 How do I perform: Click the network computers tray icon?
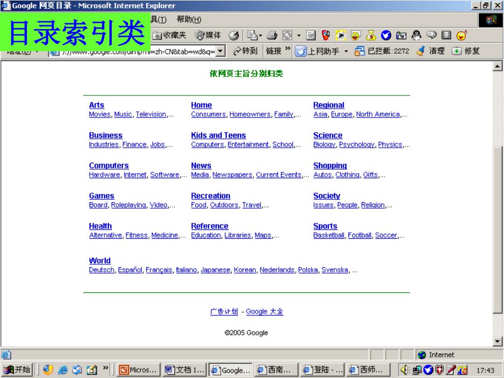(x=417, y=370)
